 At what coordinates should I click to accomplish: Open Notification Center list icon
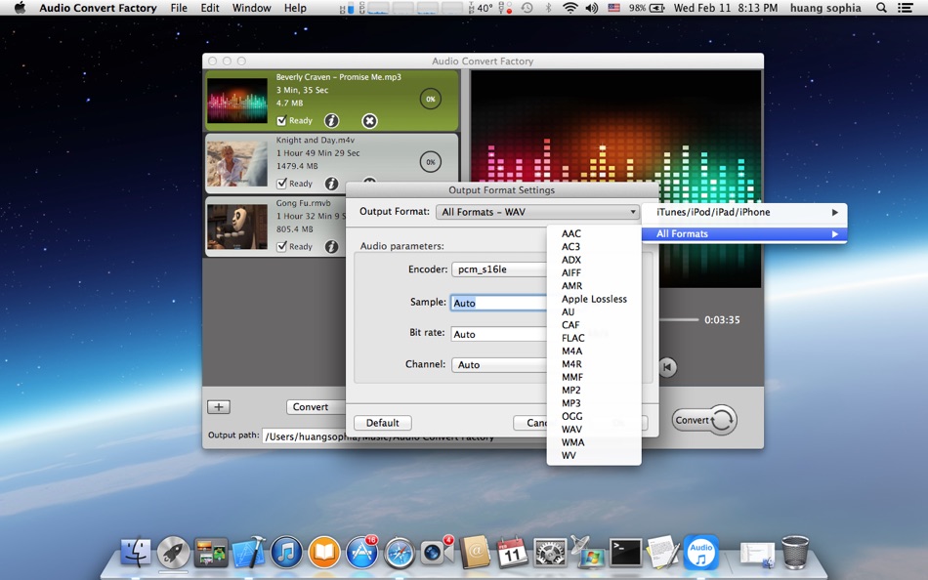[x=905, y=8]
